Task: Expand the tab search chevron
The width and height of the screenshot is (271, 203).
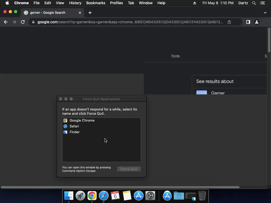Action: click(x=265, y=13)
